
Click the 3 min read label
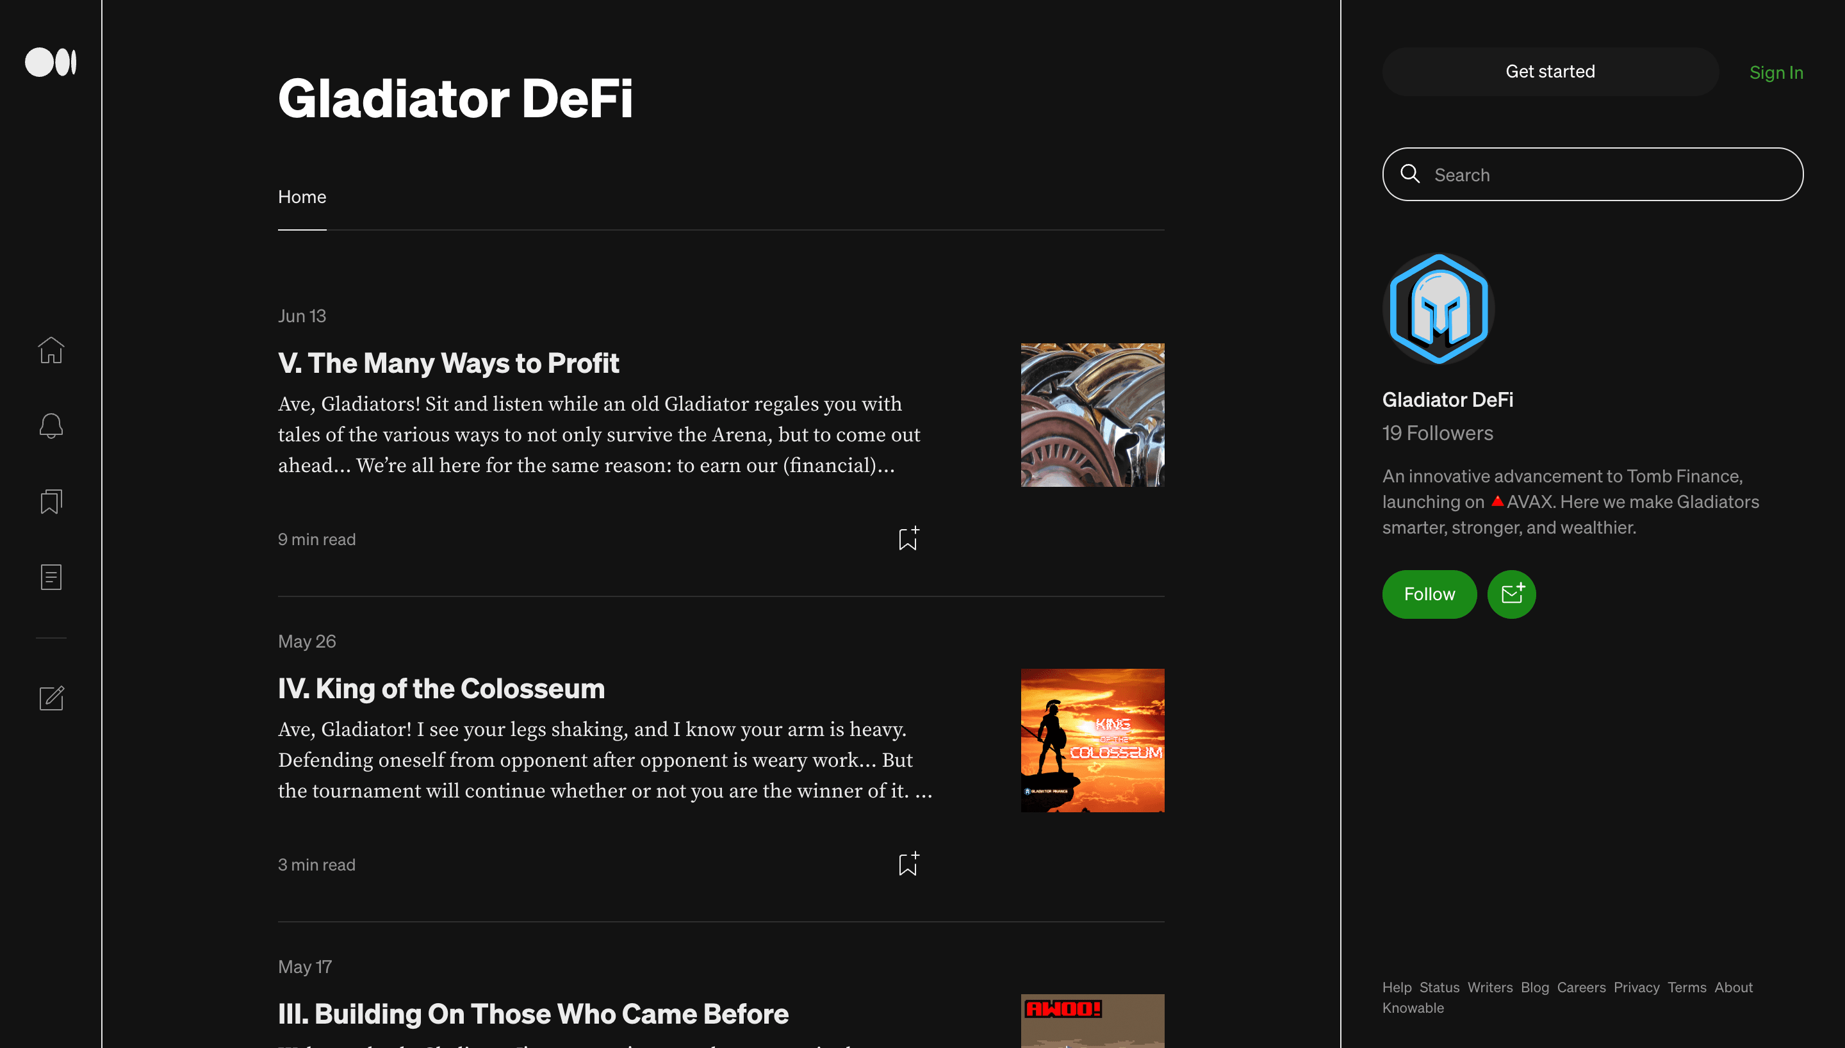[316, 864]
